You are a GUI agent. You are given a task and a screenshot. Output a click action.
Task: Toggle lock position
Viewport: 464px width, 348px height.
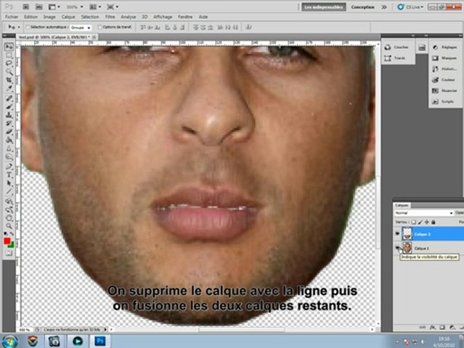(427, 222)
